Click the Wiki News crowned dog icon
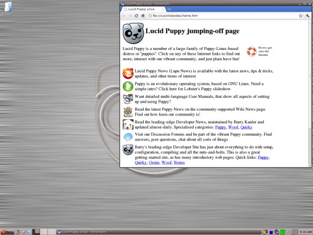This screenshot has height=235, width=313. (128, 112)
